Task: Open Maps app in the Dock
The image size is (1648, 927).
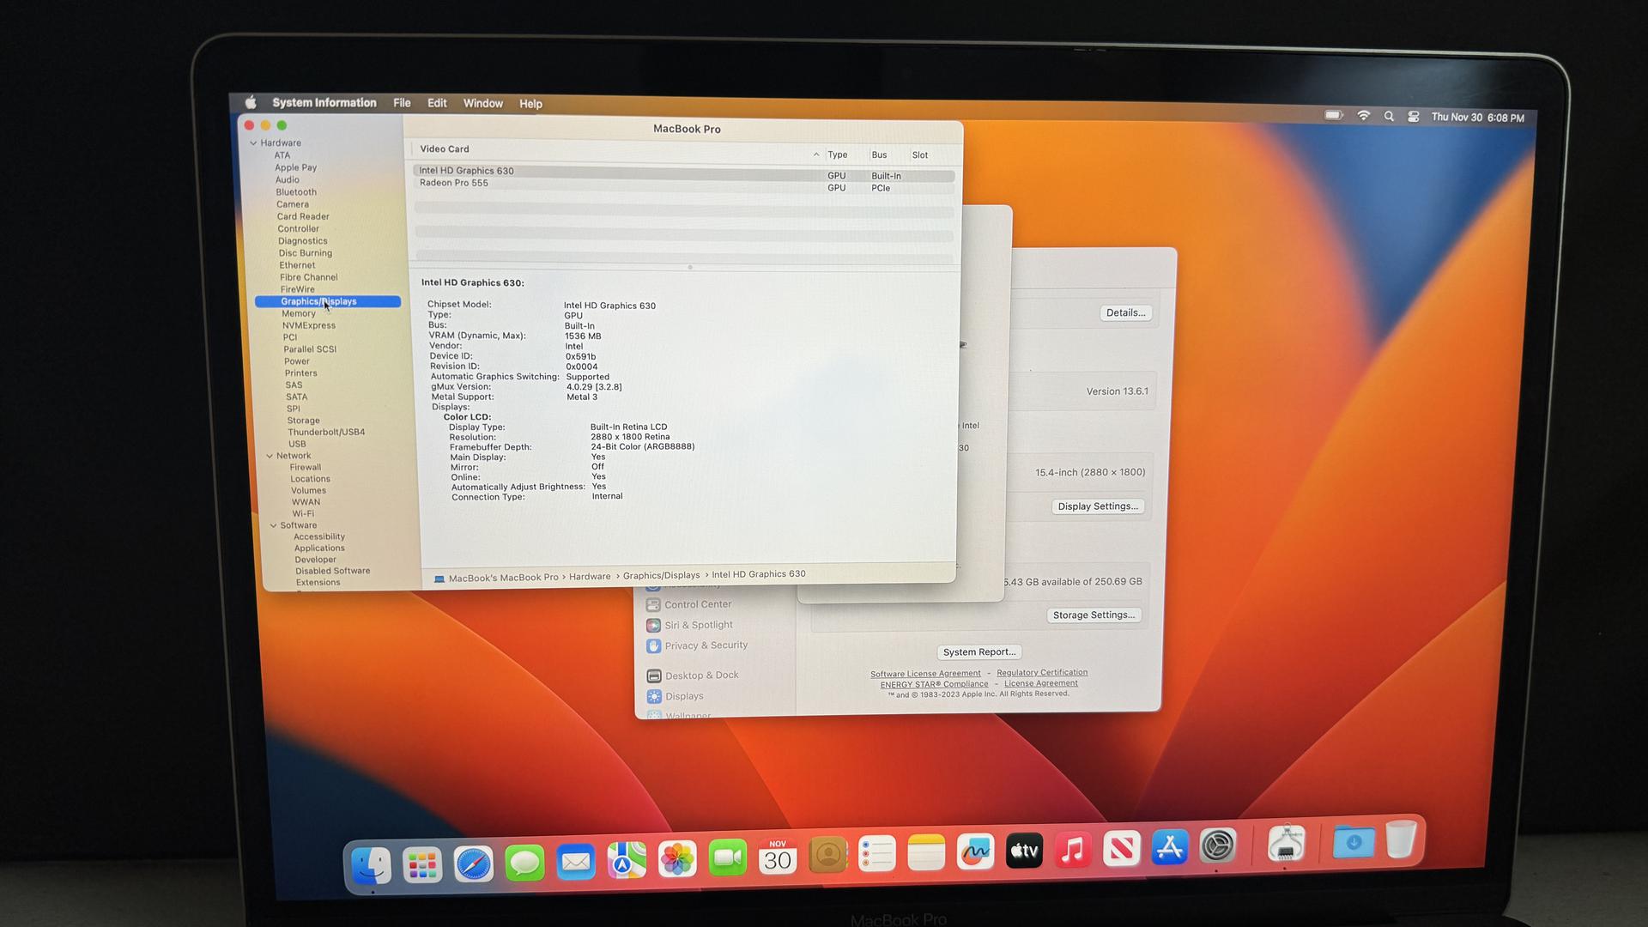Action: (627, 860)
